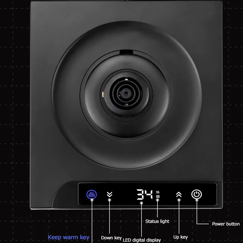Screen dimensions: 243x243
Task: Click the center kettle connector on base
Action: point(126,93)
